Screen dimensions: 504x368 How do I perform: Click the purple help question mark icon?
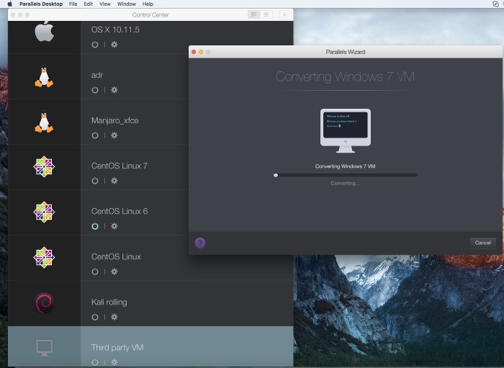point(200,243)
